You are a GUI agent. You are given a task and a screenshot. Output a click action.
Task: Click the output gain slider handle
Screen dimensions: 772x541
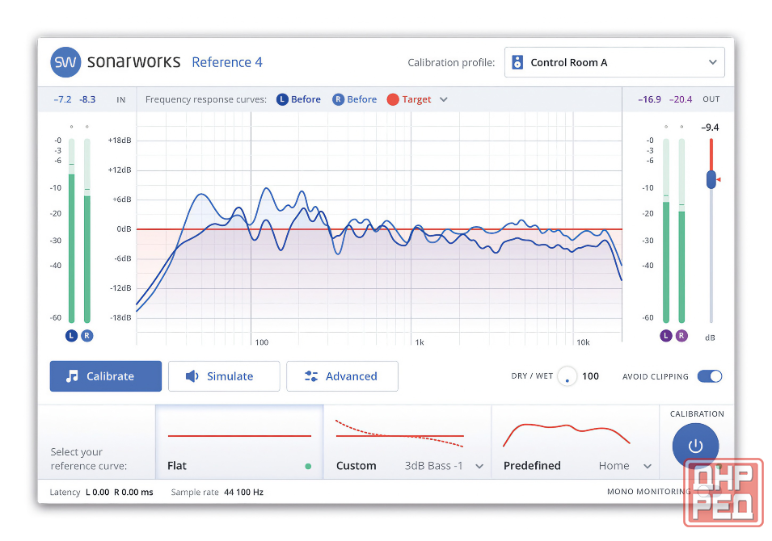point(711,179)
